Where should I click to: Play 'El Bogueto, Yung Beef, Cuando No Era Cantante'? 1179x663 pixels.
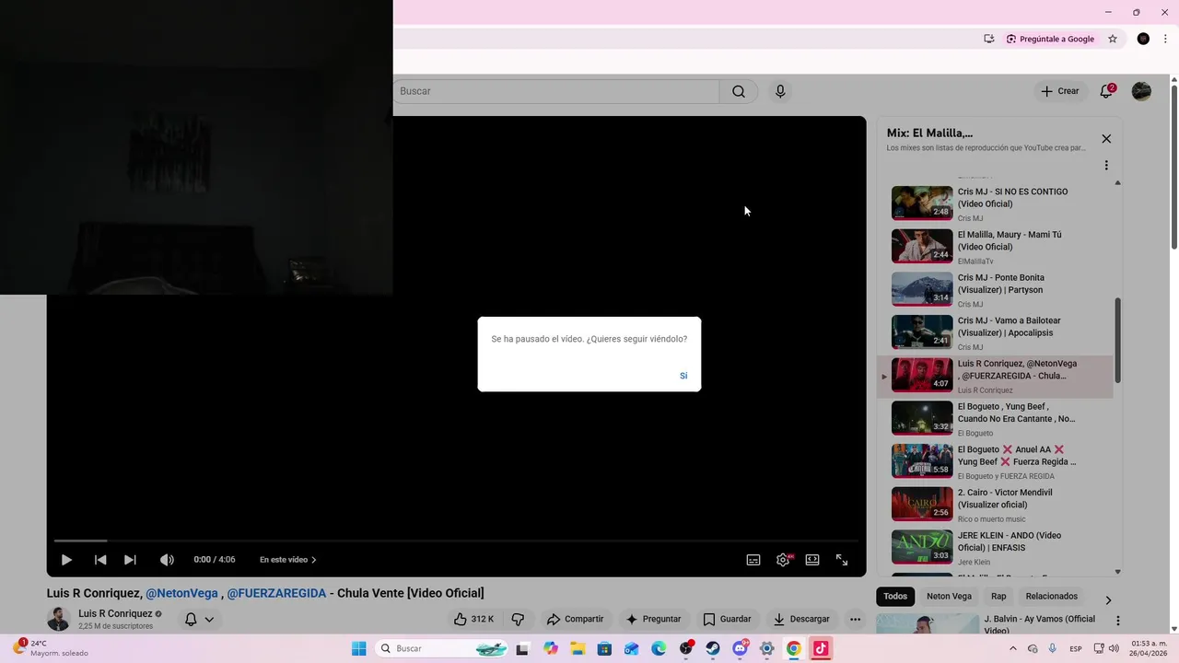click(x=995, y=418)
